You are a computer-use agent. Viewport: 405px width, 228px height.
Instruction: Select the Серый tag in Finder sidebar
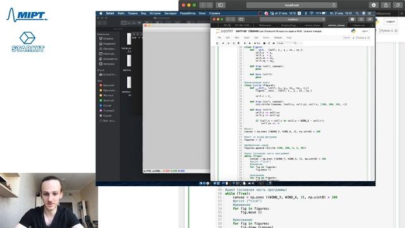(106, 115)
